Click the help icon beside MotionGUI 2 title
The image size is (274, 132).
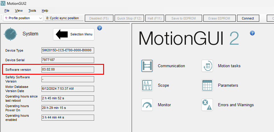pyautogui.click(x=252, y=33)
